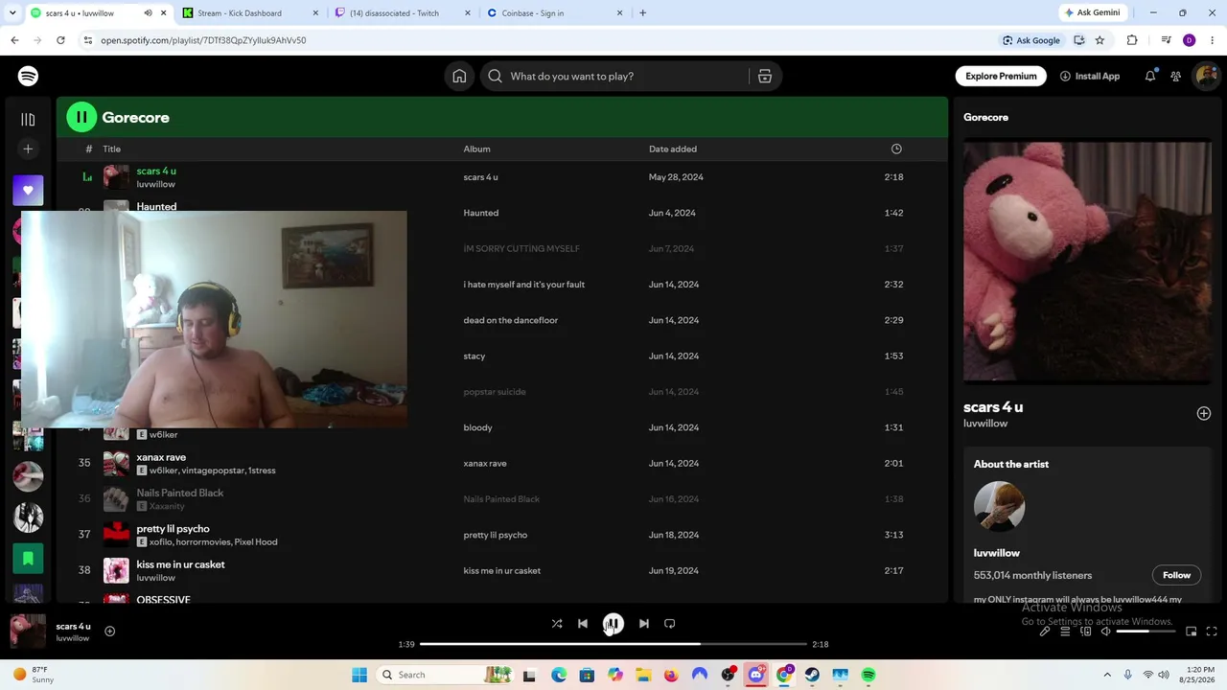This screenshot has width=1227, height=690.
Task: Switch to the Coinbase - Sign in tab
Action: (552, 13)
